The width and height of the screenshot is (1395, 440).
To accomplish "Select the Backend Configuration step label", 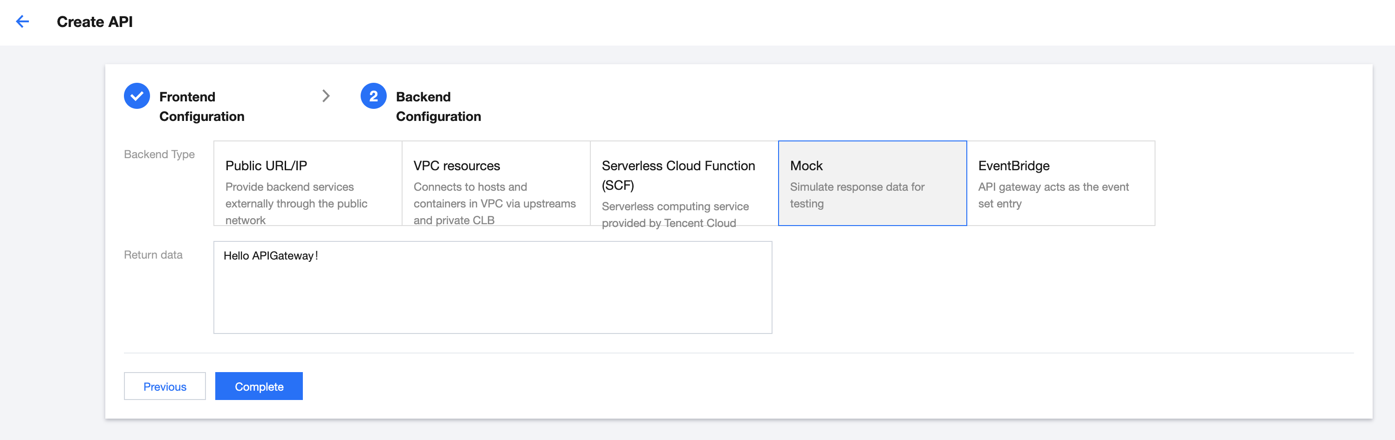I will tap(438, 107).
